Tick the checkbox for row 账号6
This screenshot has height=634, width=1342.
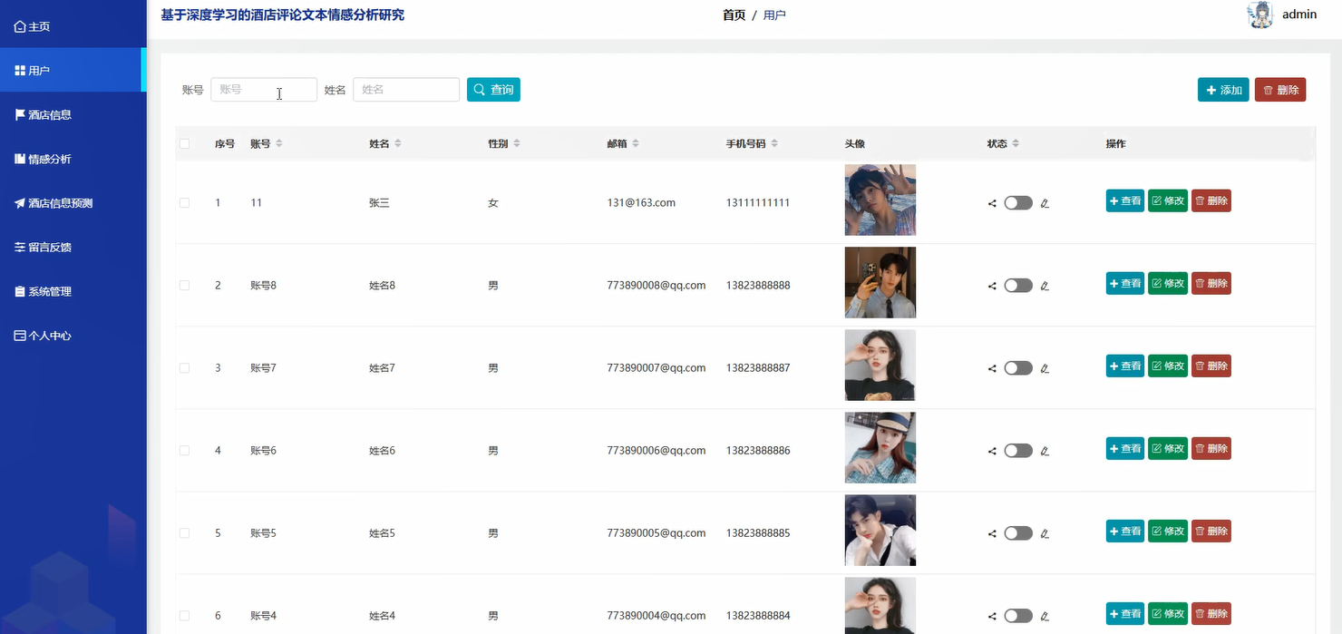pos(185,451)
